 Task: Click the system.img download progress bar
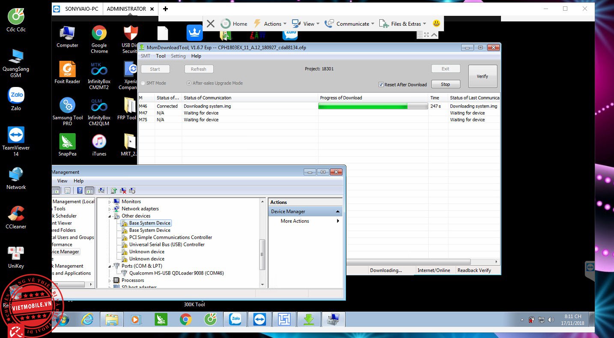click(373, 106)
